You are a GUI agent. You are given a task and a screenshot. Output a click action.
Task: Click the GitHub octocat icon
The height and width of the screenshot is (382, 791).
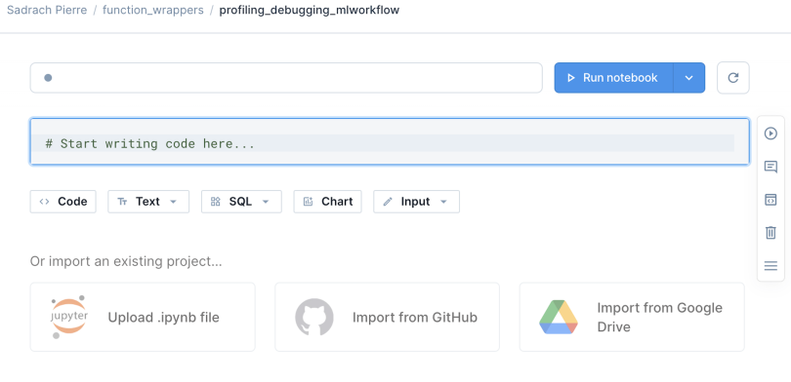314,317
